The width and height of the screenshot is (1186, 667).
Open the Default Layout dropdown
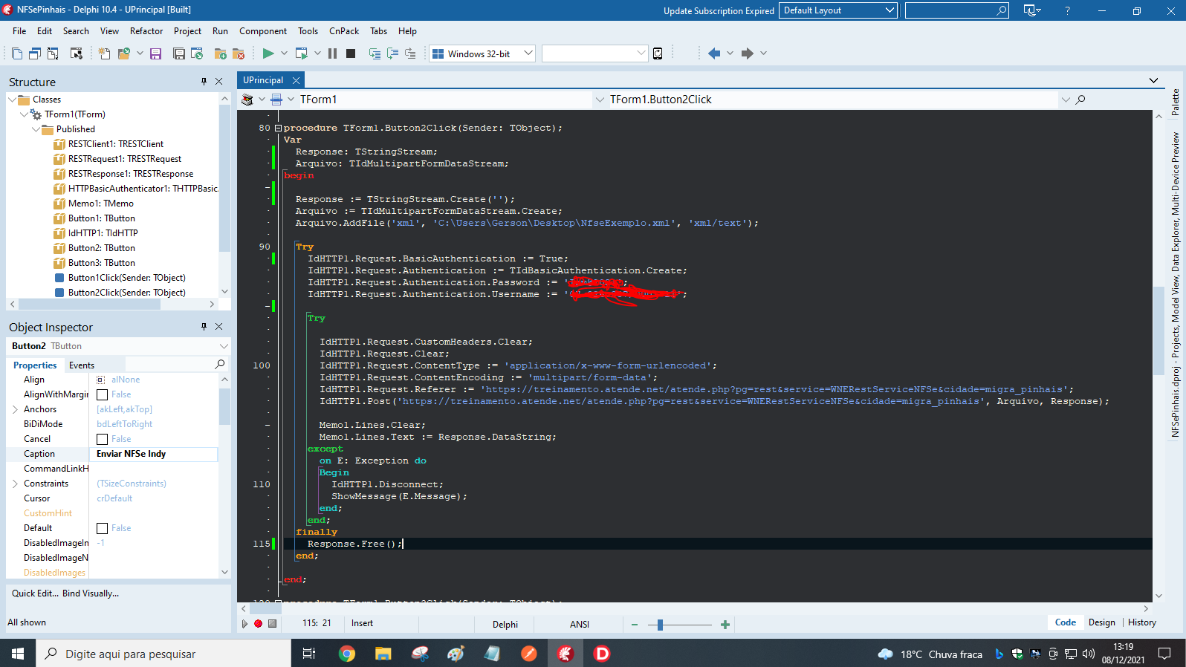tap(889, 10)
